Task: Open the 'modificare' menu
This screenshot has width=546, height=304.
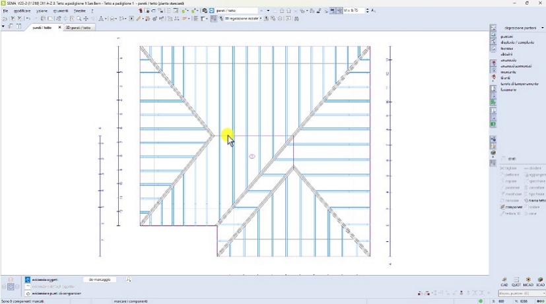Action: (22, 11)
